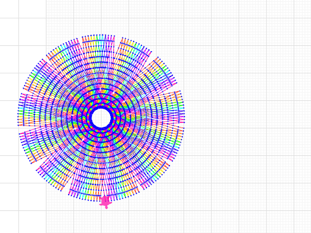
Task: Click the blank ungridded strip at top-left corner
Action: click(x=23, y=8)
